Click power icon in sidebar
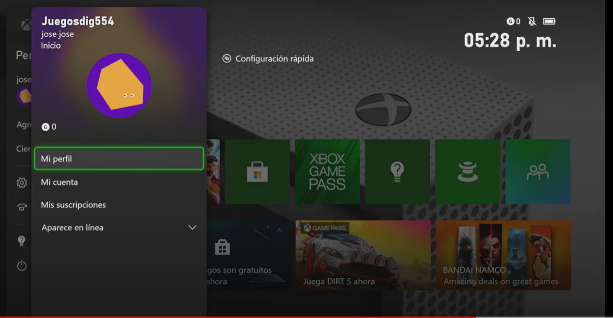This screenshot has width=613, height=318. tap(22, 266)
